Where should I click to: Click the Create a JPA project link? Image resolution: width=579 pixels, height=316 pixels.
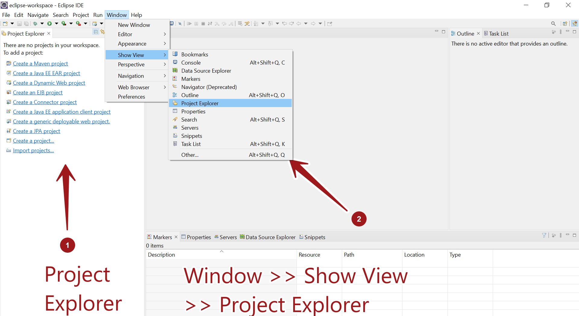(x=37, y=131)
